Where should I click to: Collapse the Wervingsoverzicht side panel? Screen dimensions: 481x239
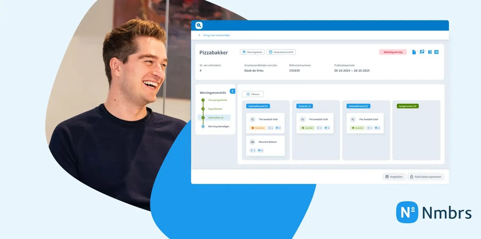(232, 91)
